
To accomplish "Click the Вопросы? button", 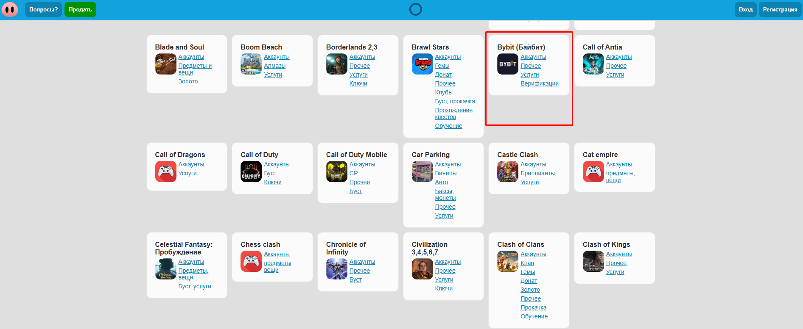I will click(44, 9).
